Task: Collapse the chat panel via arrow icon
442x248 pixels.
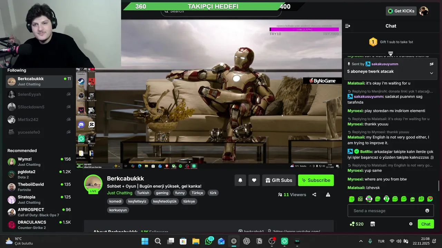Action: 348,26
